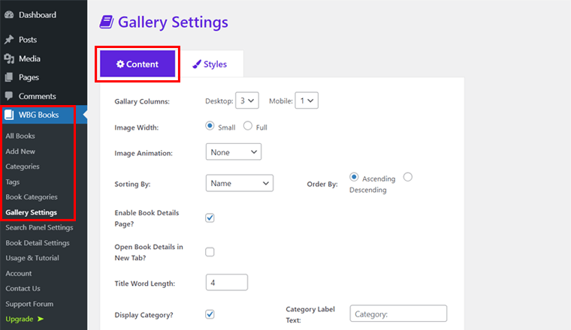The height and width of the screenshot is (330, 571).
Task: Expand the Image Animation dropdown
Action: coord(233,152)
